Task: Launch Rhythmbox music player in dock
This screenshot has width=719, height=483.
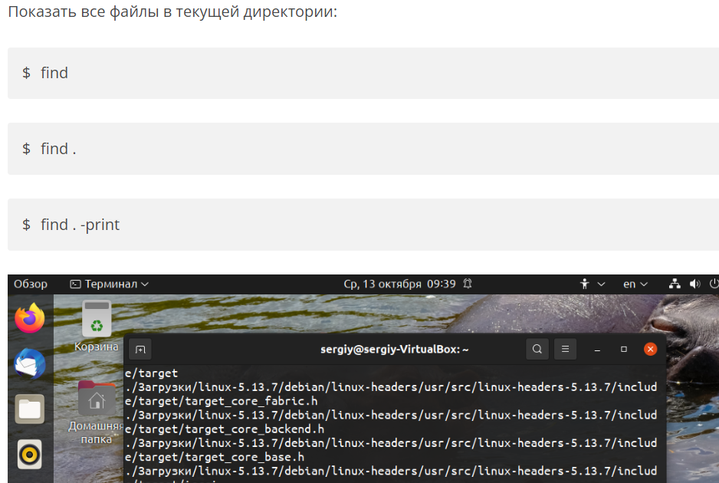Action: coord(30,454)
